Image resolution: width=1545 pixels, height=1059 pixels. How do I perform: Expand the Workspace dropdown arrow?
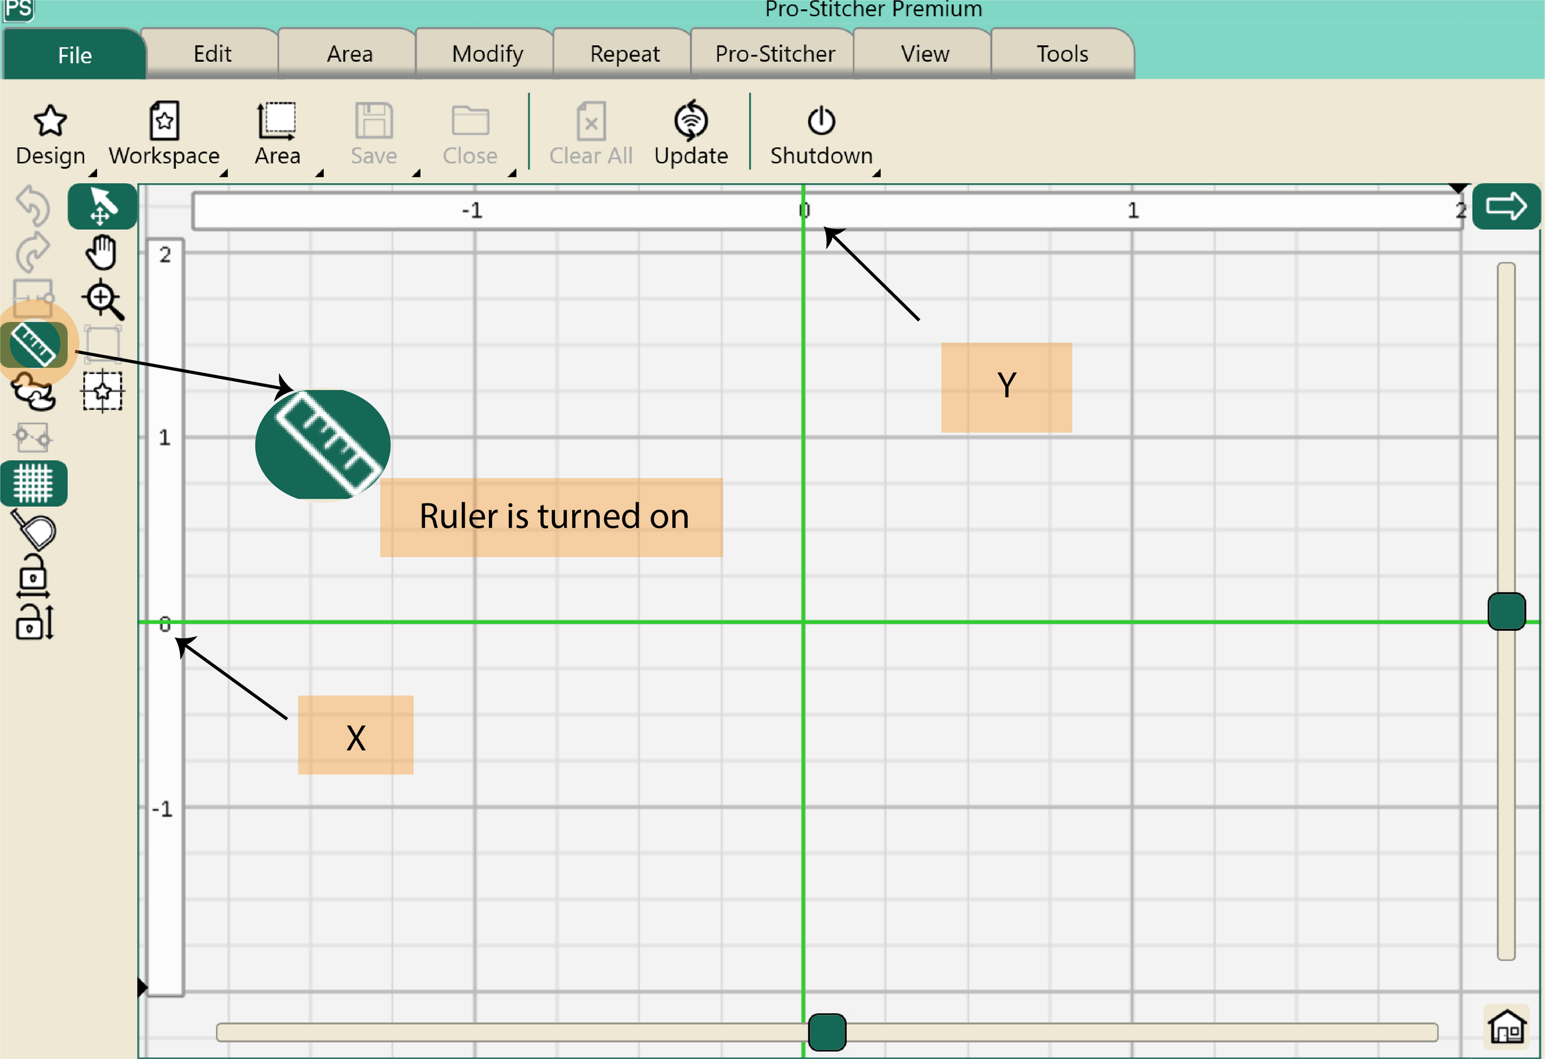pos(224,174)
